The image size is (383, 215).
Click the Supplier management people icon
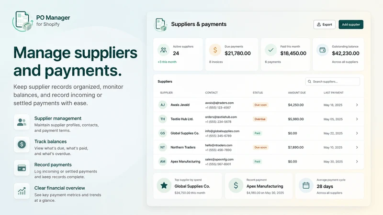coord(22,122)
